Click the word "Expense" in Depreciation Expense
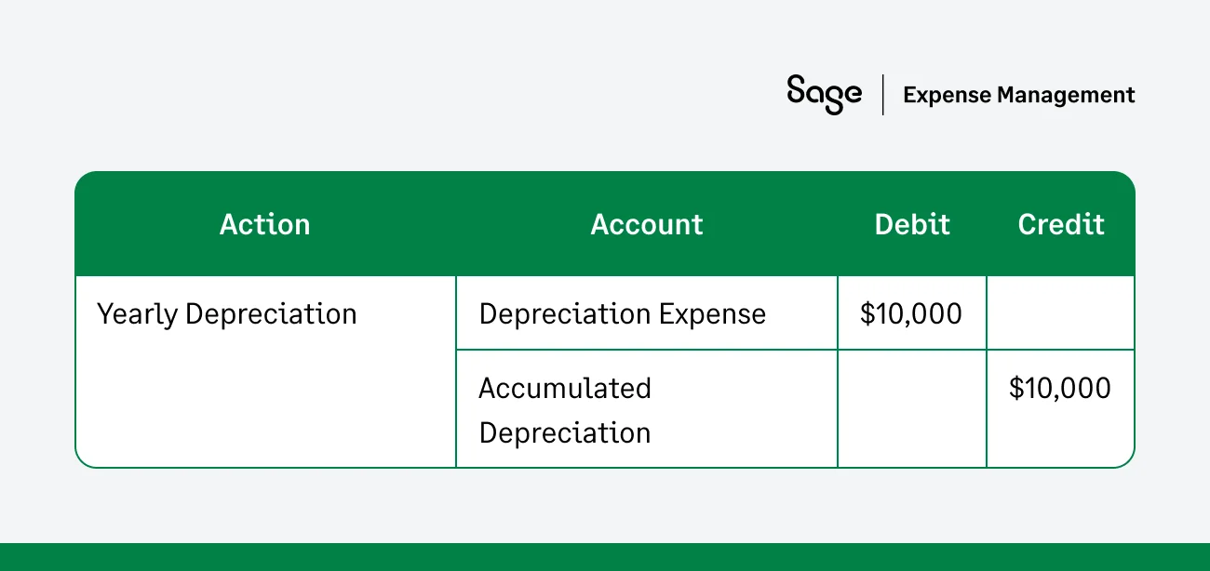The height and width of the screenshot is (571, 1210). [x=712, y=314]
